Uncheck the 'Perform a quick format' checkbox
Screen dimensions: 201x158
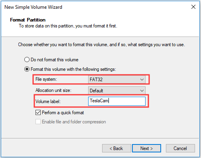click(x=38, y=113)
